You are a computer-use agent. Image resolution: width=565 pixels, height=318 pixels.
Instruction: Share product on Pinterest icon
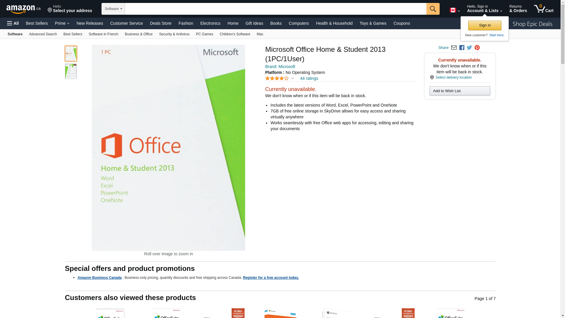[477, 48]
